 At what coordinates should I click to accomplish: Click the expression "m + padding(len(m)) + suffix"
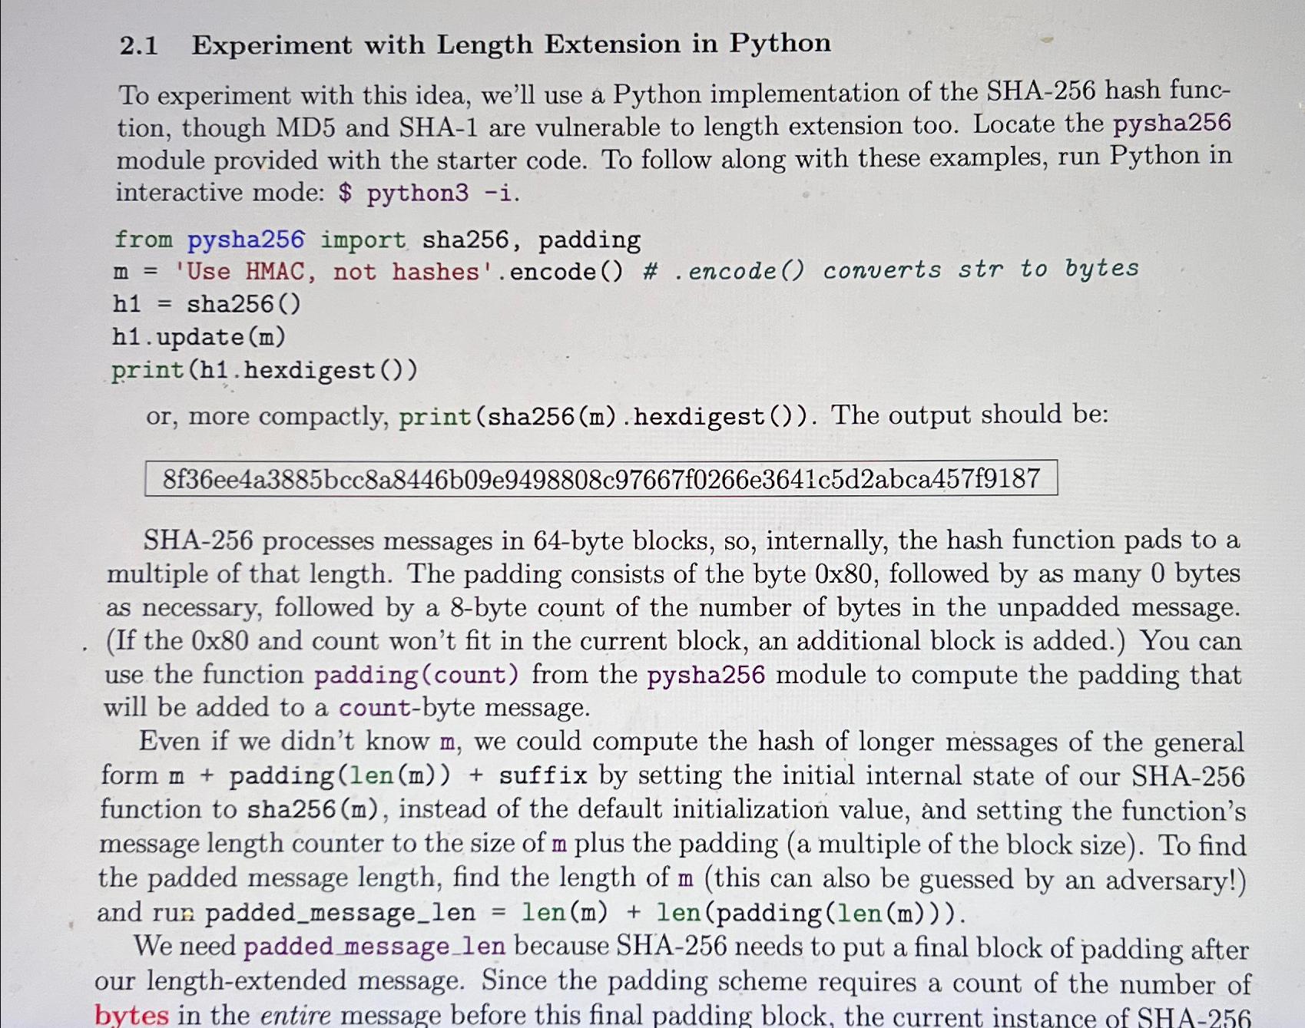tap(378, 775)
